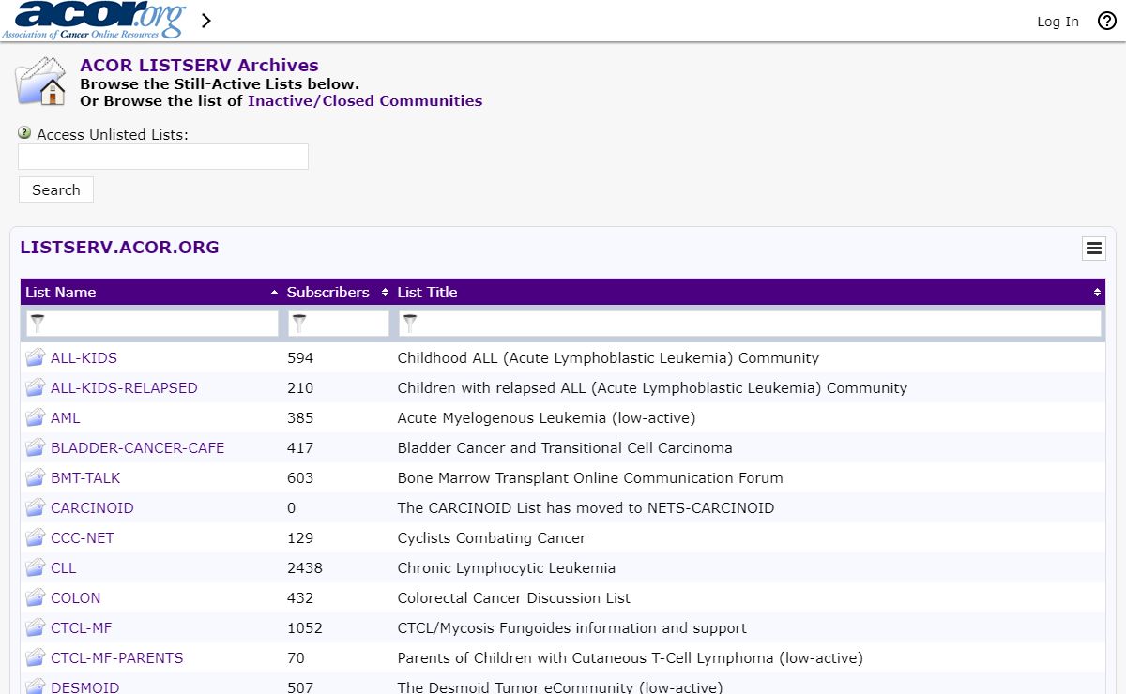Sort by the List Name column header
The image size is (1126, 694).
(151, 293)
